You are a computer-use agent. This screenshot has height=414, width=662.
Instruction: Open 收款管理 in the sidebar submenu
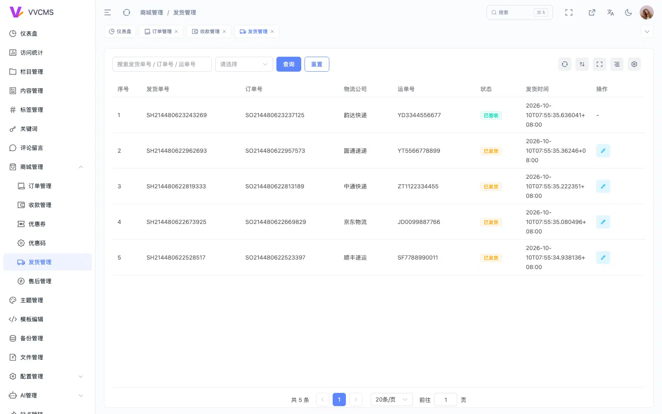click(48, 205)
